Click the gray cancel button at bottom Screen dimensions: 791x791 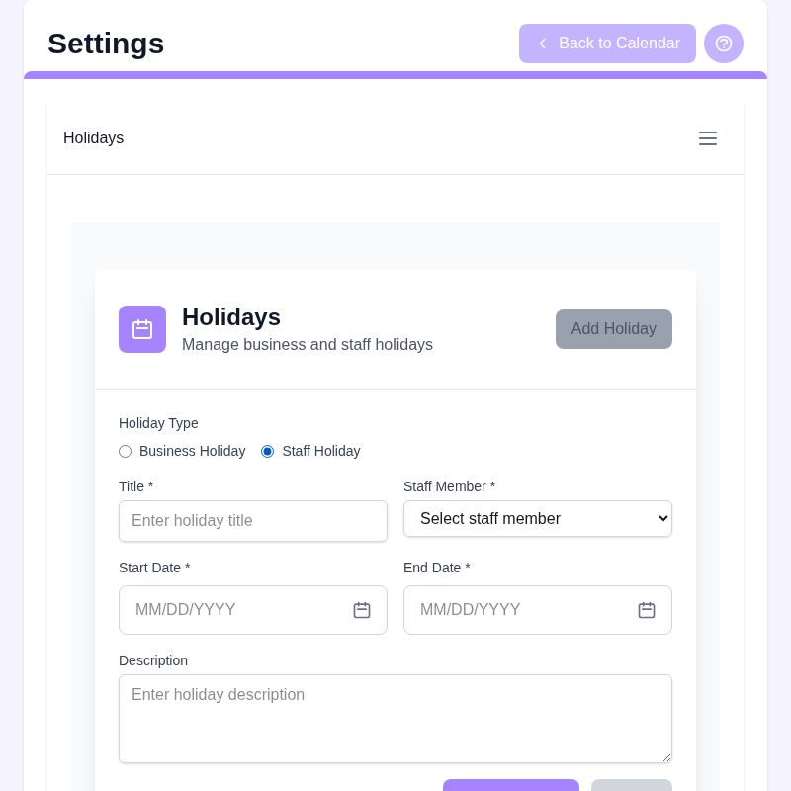(632, 785)
